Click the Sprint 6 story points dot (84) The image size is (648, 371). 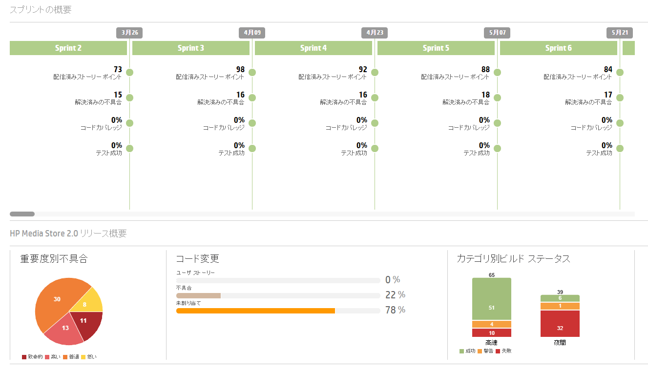620,72
